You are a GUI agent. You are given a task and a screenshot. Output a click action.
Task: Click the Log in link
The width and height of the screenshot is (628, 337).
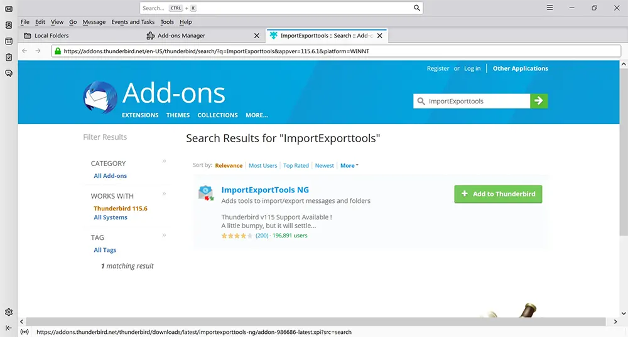click(x=472, y=68)
